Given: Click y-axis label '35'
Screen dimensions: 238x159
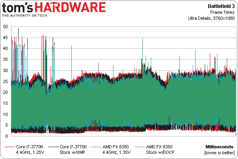Looking at the screenshot, I should [x=5, y=59].
